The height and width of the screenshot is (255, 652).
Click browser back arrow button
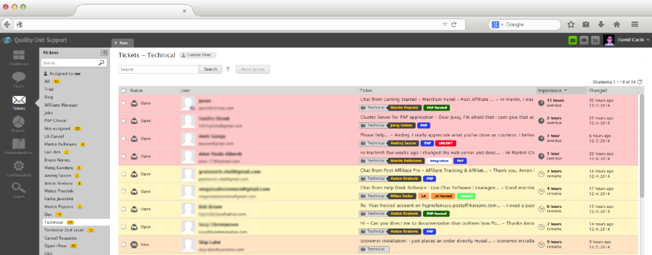[7, 25]
